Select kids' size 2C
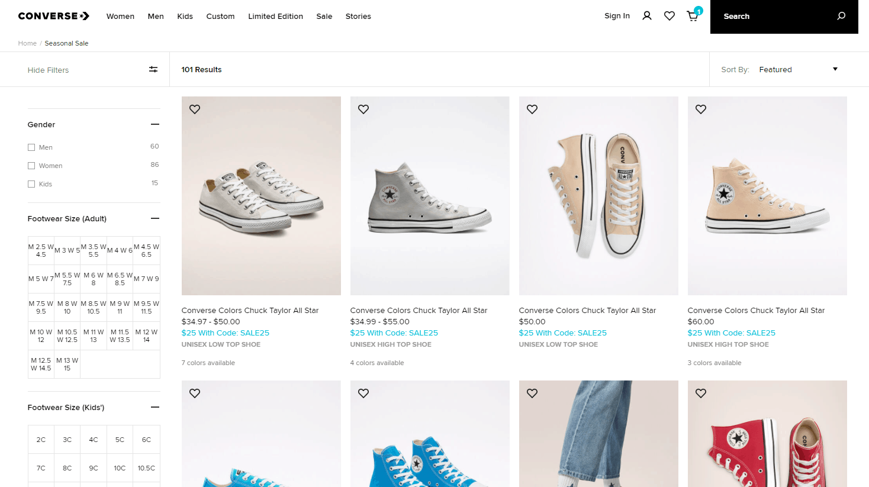This screenshot has width=869, height=487. tap(41, 440)
